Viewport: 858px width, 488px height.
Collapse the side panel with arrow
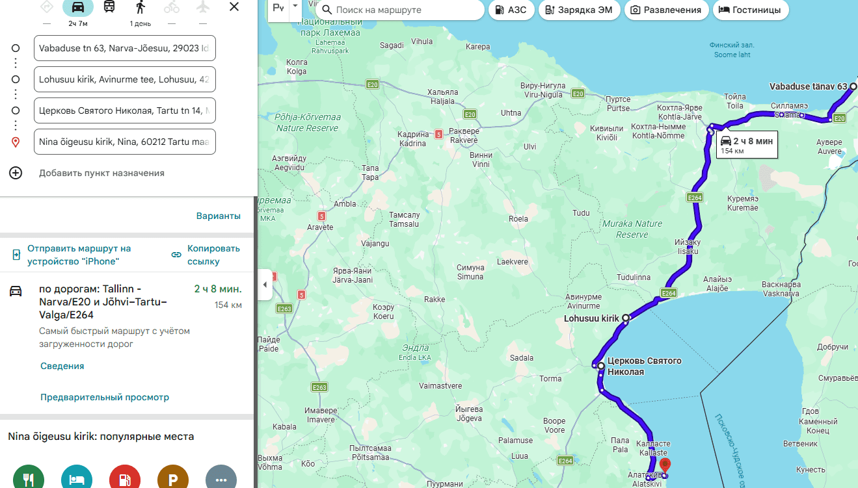265,285
